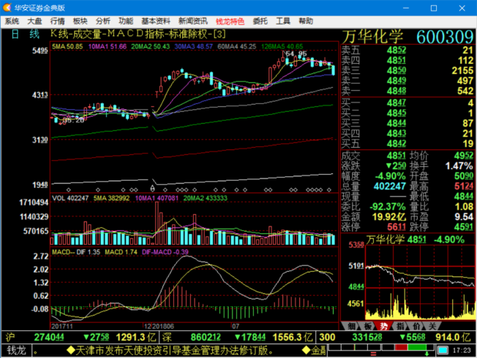
Task: Click the 深 index value 860212
Action: tap(205, 337)
